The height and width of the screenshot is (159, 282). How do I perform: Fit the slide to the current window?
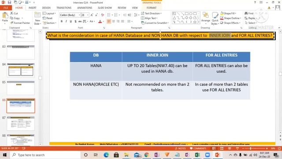point(279,148)
